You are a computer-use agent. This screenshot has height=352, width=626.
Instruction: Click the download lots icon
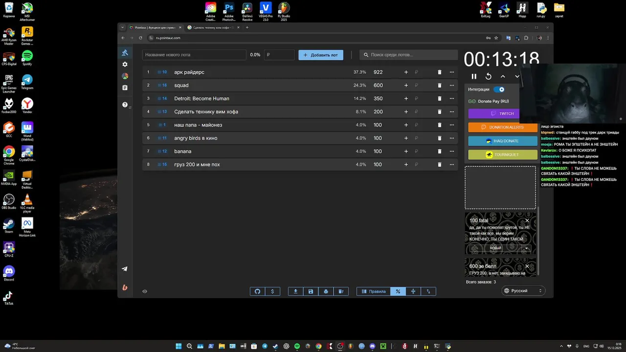point(295,291)
